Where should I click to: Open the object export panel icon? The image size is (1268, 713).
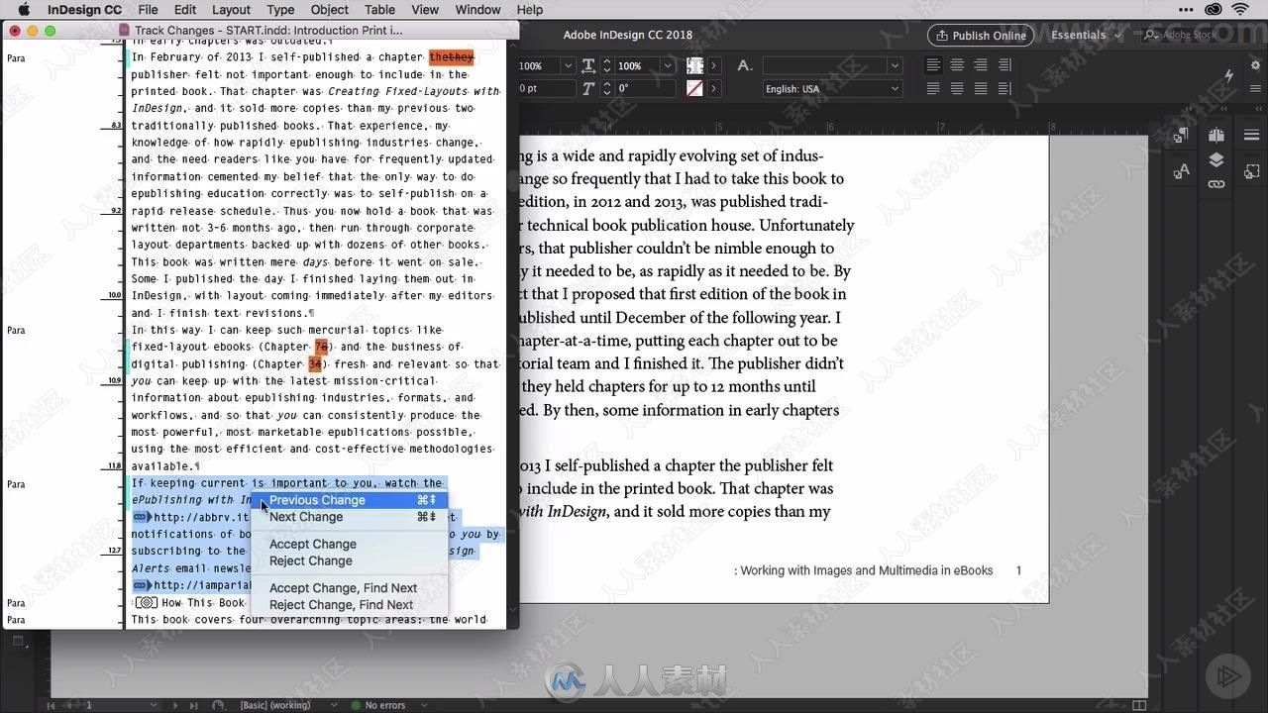(x=1252, y=171)
